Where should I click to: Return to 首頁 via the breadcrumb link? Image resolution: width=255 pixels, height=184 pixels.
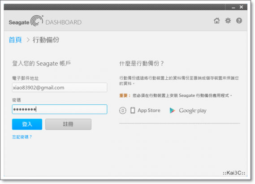[15, 40]
